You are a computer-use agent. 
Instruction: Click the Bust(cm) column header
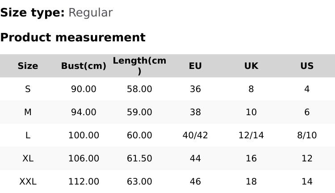84,66
